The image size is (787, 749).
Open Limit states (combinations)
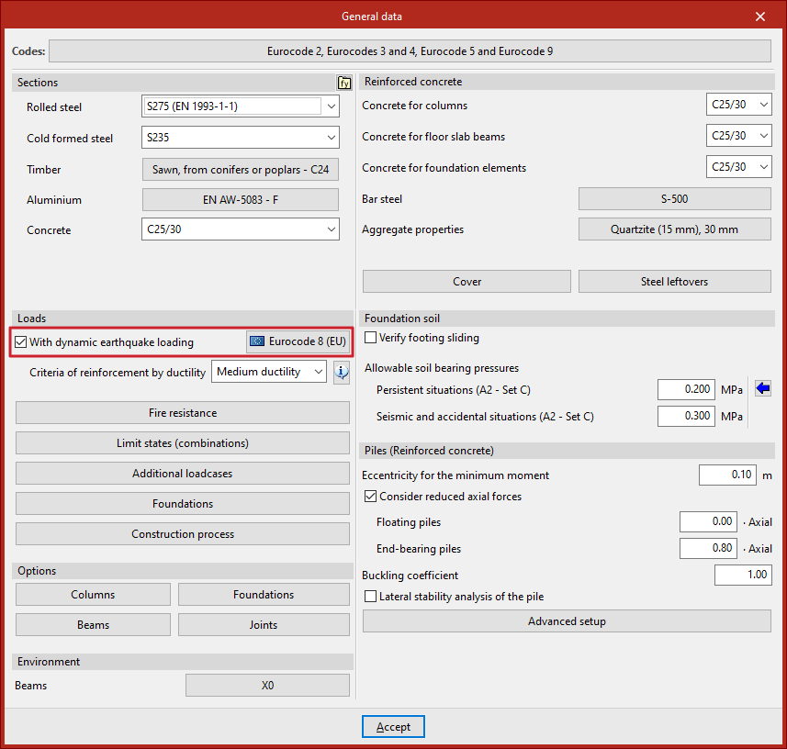tap(183, 443)
